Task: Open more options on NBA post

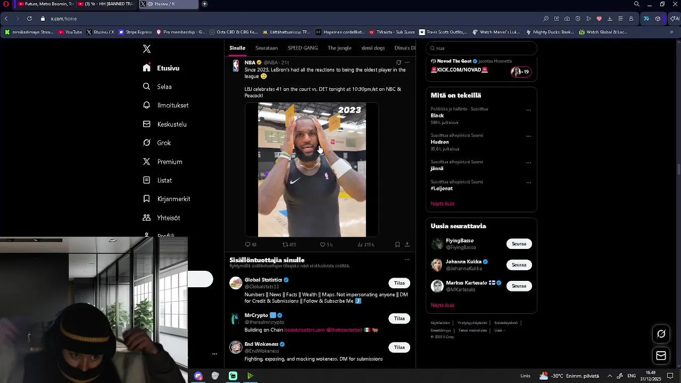Action: pos(407,62)
